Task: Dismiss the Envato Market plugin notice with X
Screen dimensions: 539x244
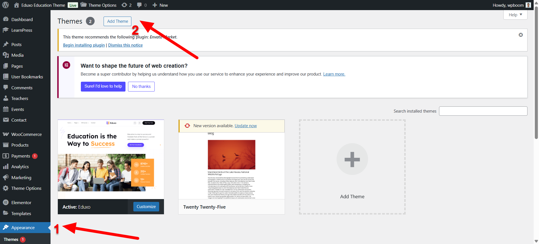Action: pyautogui.click(x=521, y=35)
